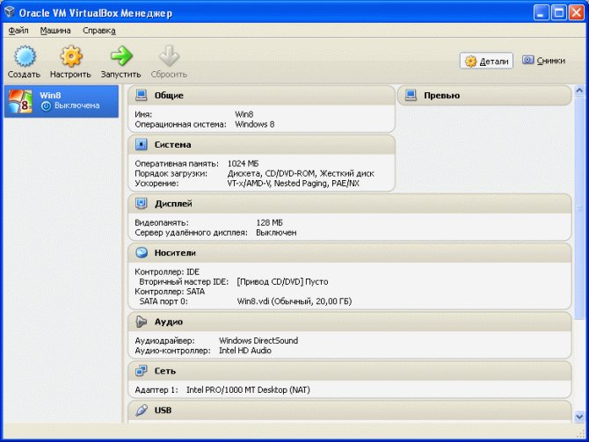This screenshot has height=442, width=589.
Task: Open the Общие section header
Action: (x=261, y=96)
